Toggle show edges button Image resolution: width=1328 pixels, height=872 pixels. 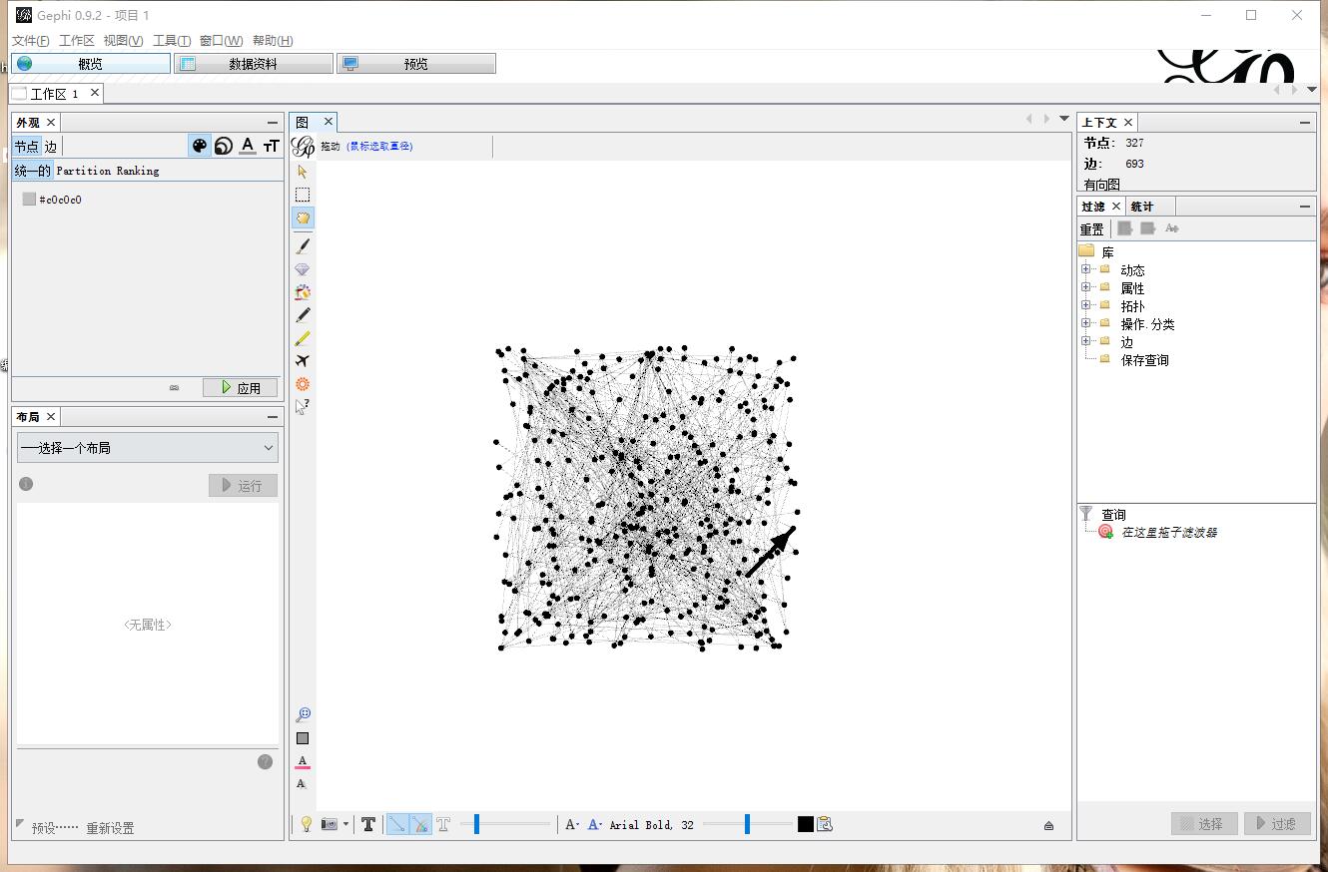point(397,824)
